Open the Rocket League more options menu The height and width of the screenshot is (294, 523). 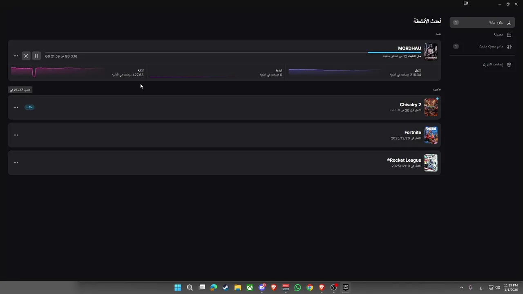[16, 163]
